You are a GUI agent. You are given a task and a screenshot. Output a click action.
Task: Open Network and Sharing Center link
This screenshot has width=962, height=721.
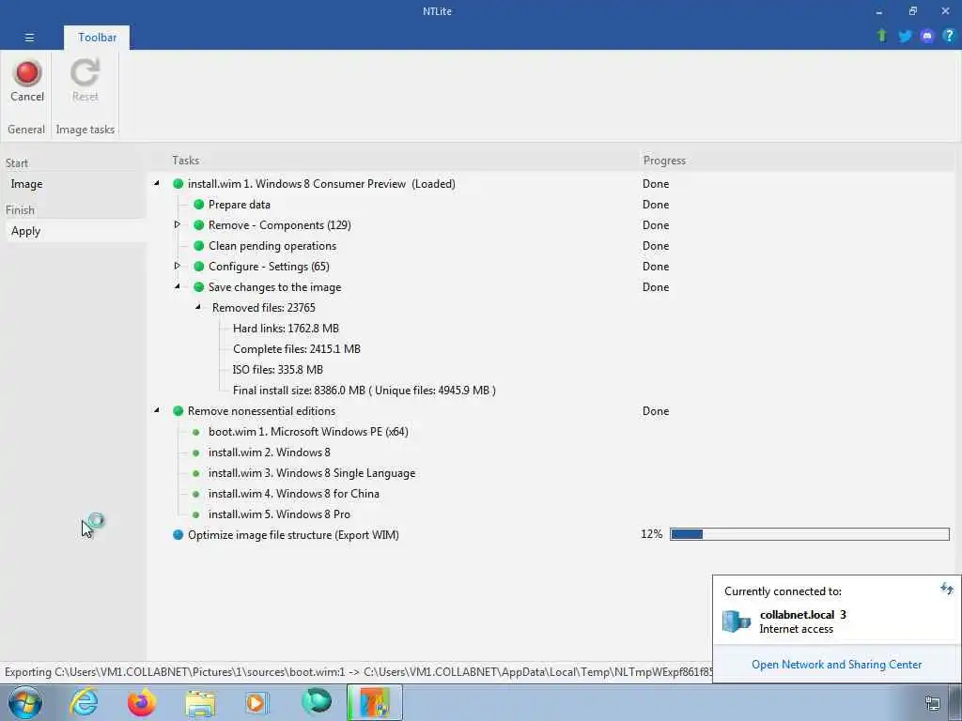837,665
